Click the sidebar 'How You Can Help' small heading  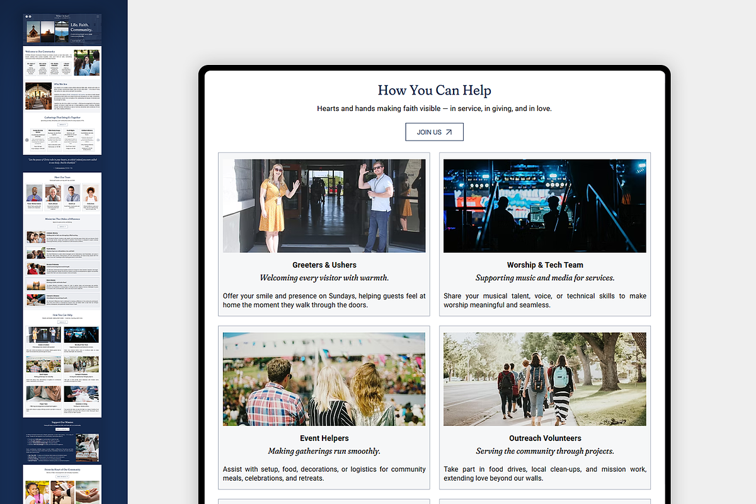62,314
